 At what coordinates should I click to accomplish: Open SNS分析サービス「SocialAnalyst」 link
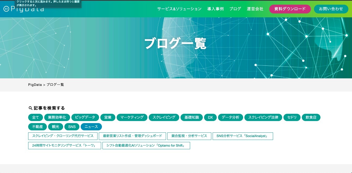click(x=243, y=136)
